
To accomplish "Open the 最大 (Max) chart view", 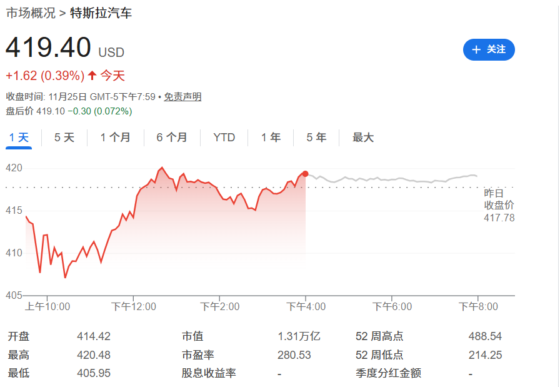I will tap(362, 137).
